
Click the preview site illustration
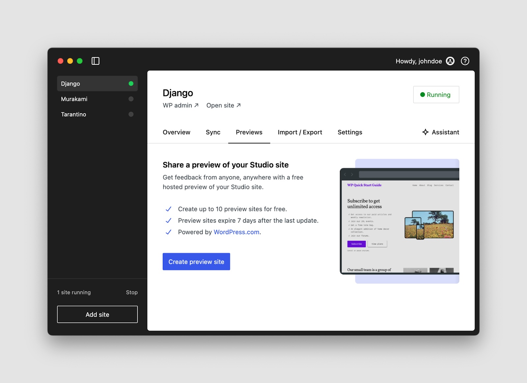coord(400,221)
